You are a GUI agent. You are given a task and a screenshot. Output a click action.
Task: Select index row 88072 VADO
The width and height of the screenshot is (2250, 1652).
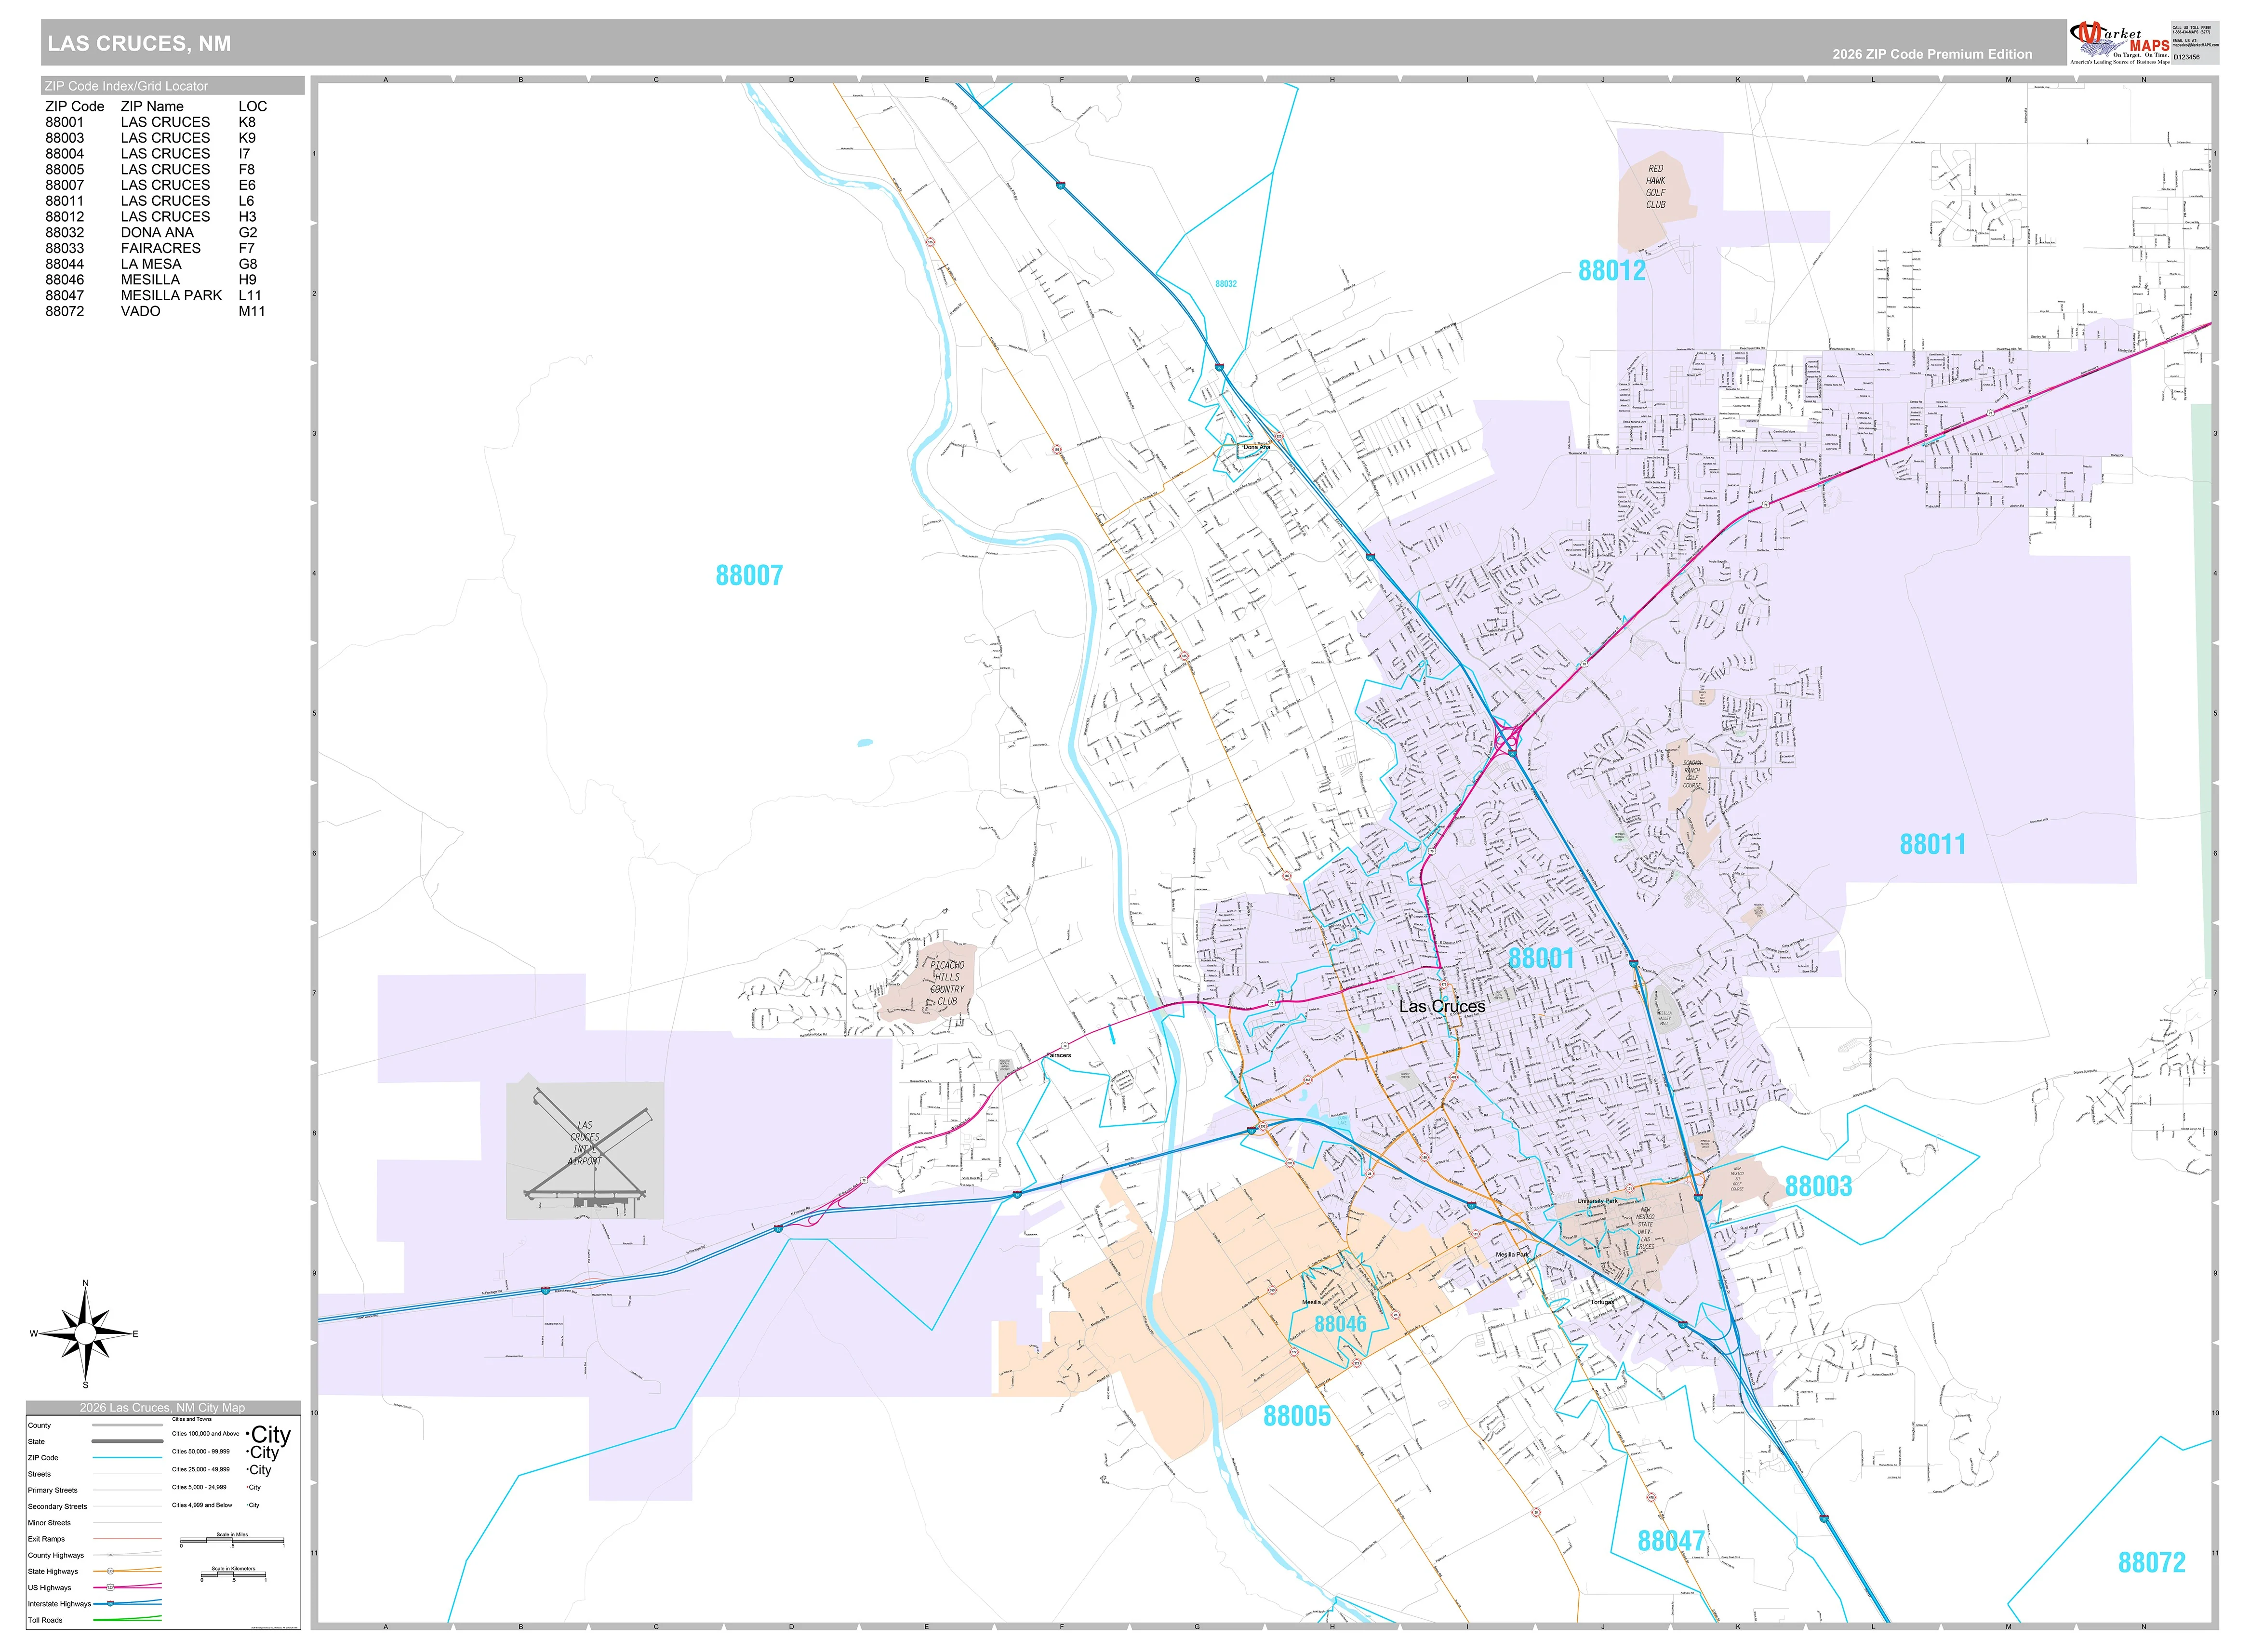coord(155,312)
